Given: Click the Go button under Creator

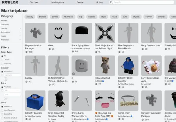Looking at the screenshot, I should [x=6, y=79].
